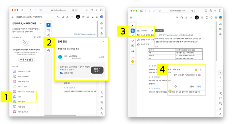Click the Safari back arrow in left window
This screenshot has height=124, width=235.
point(31,10)
